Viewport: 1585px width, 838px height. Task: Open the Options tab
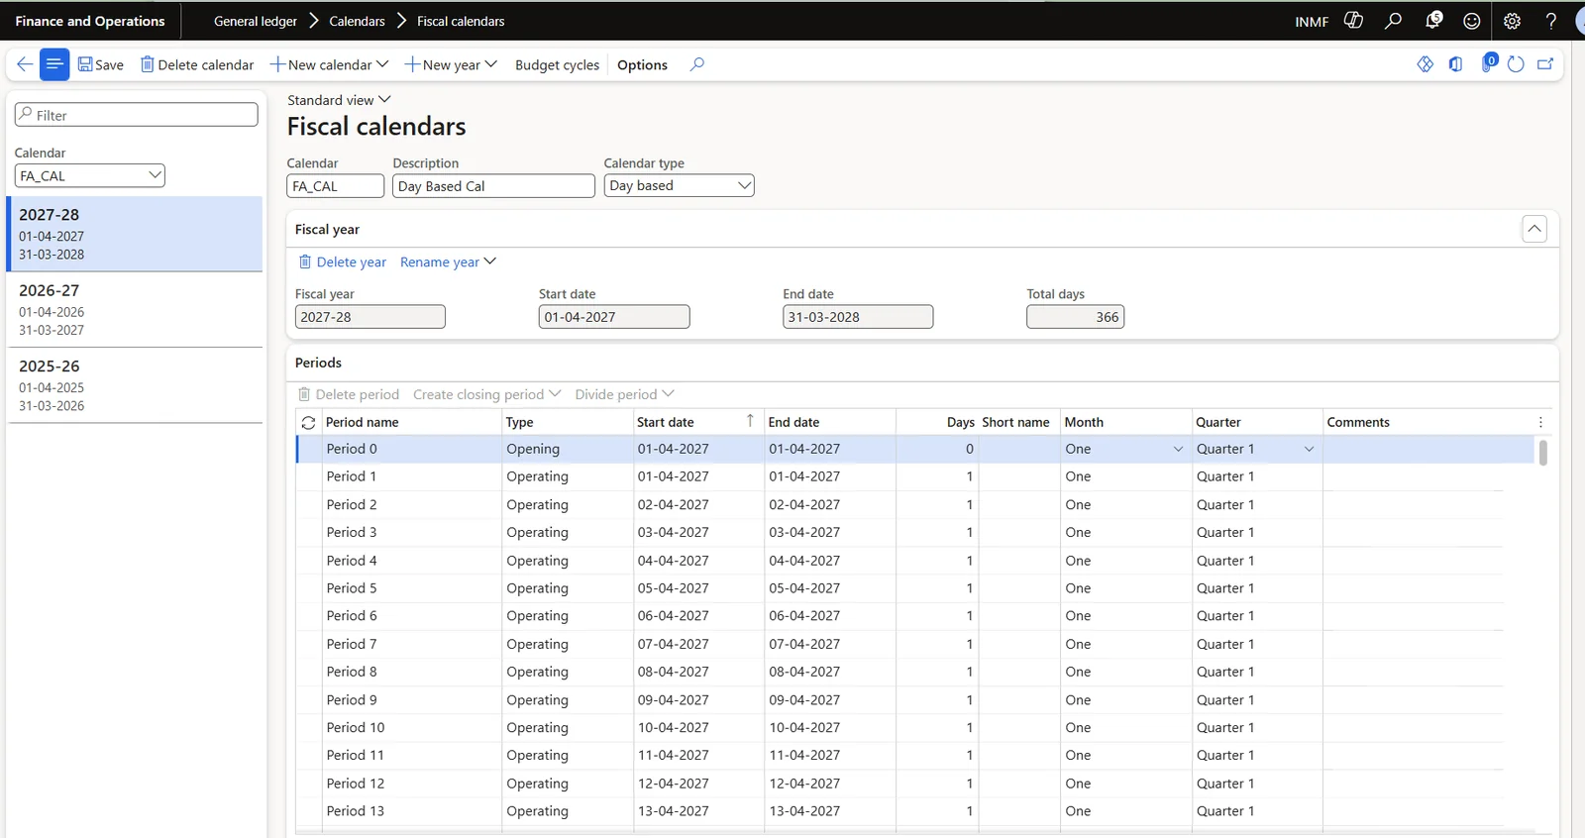click(x=642, y=64)
